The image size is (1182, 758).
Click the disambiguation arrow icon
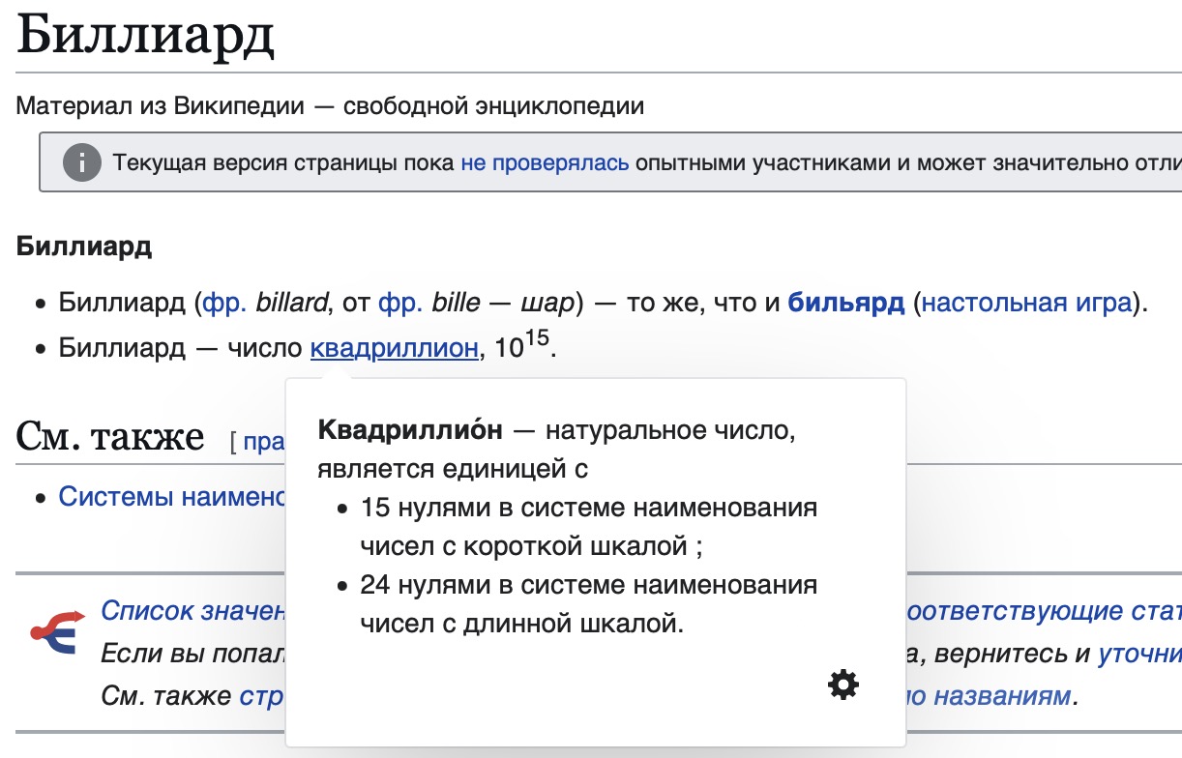(54, 632)
